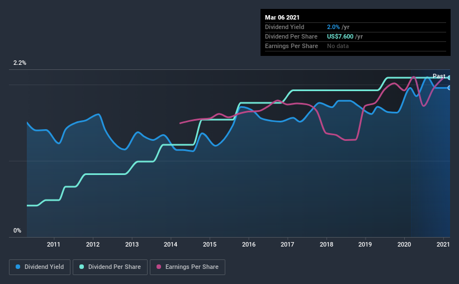Click the 2013 x-axis label
Image resolution: width=459 pixels, height=284 pixels.
point(132,244)
